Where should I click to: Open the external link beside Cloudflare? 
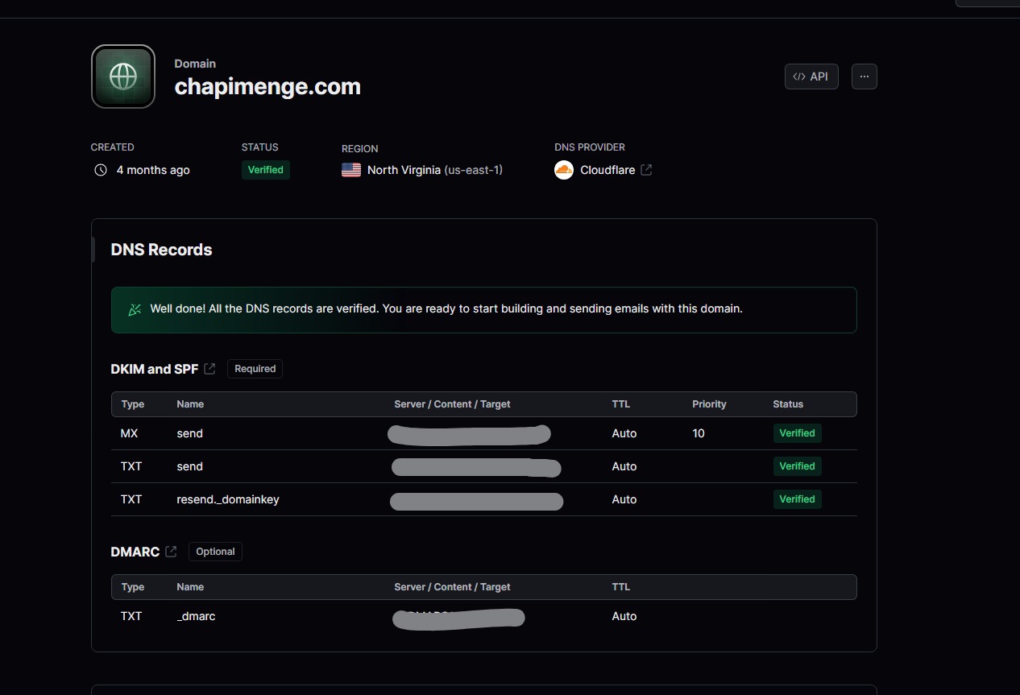646,169
